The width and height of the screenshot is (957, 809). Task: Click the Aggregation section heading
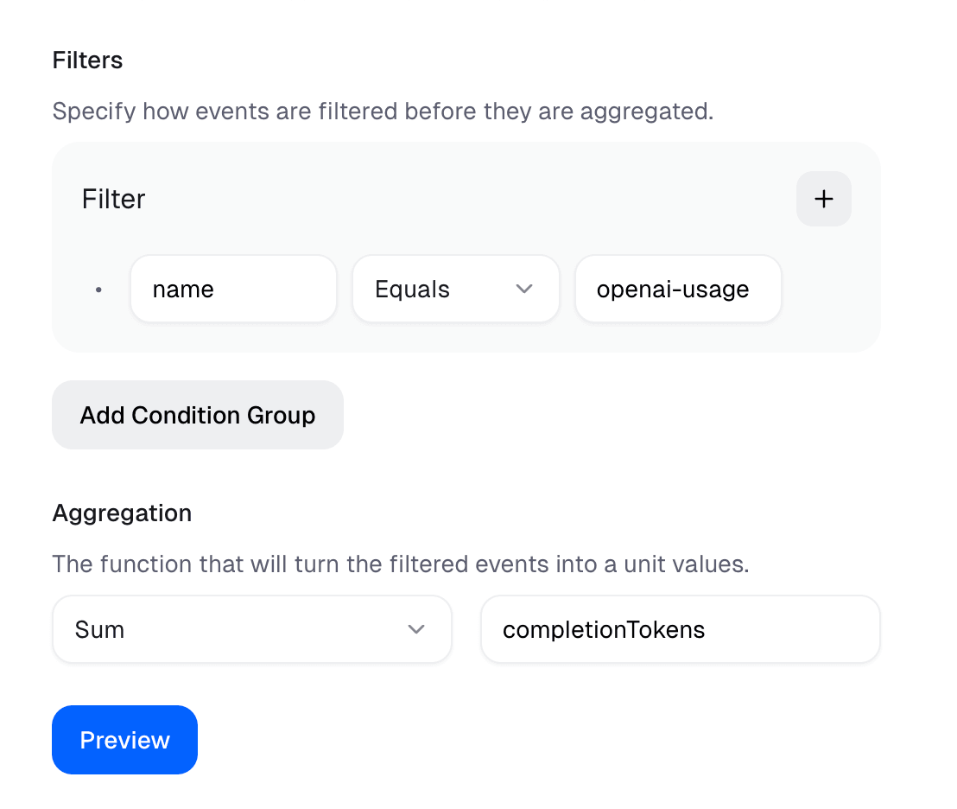122,513
